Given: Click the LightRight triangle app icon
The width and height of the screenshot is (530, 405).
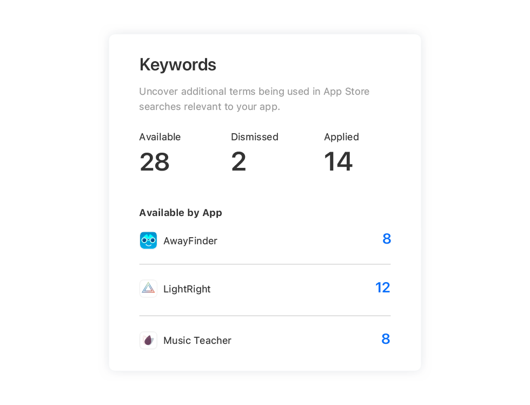Looking at the screenshot, I should click(x=148, y=289).
